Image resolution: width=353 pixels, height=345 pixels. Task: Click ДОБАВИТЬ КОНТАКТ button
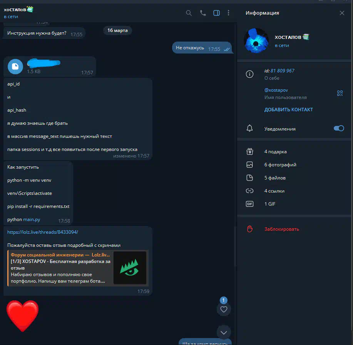[x=288, y=110]
